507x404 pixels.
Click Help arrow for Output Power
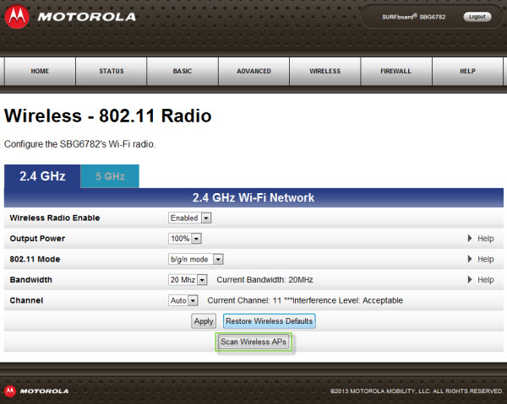pyautogui.click(x=471, y=239)
